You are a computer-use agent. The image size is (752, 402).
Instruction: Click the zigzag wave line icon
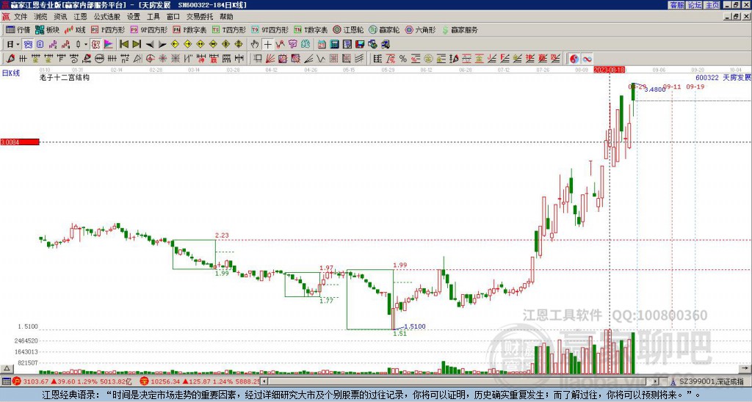[321, 59]
